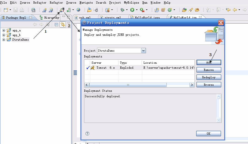Click the Back navigation yellow arrow icon
The height and width of the screenshot is (144, 248).
click(235, 10)
